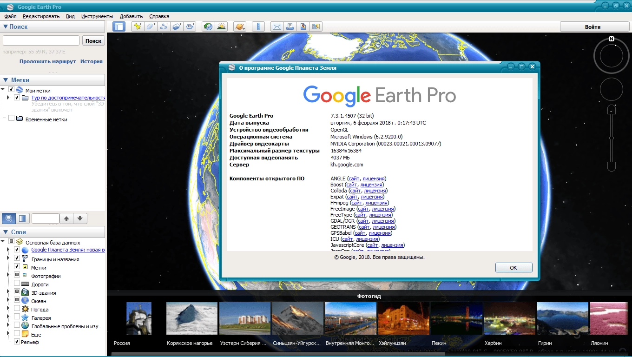
Task: Select the Add Path tool
Action: coord(164,26)
